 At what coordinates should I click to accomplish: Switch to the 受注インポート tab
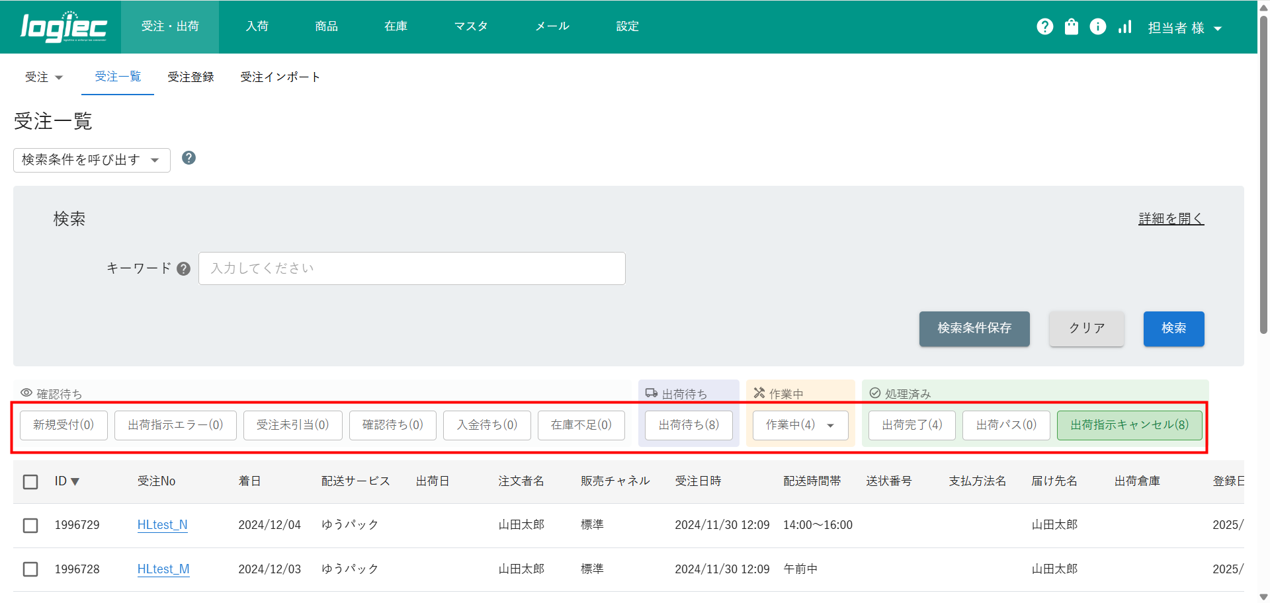tap(280, 77)
